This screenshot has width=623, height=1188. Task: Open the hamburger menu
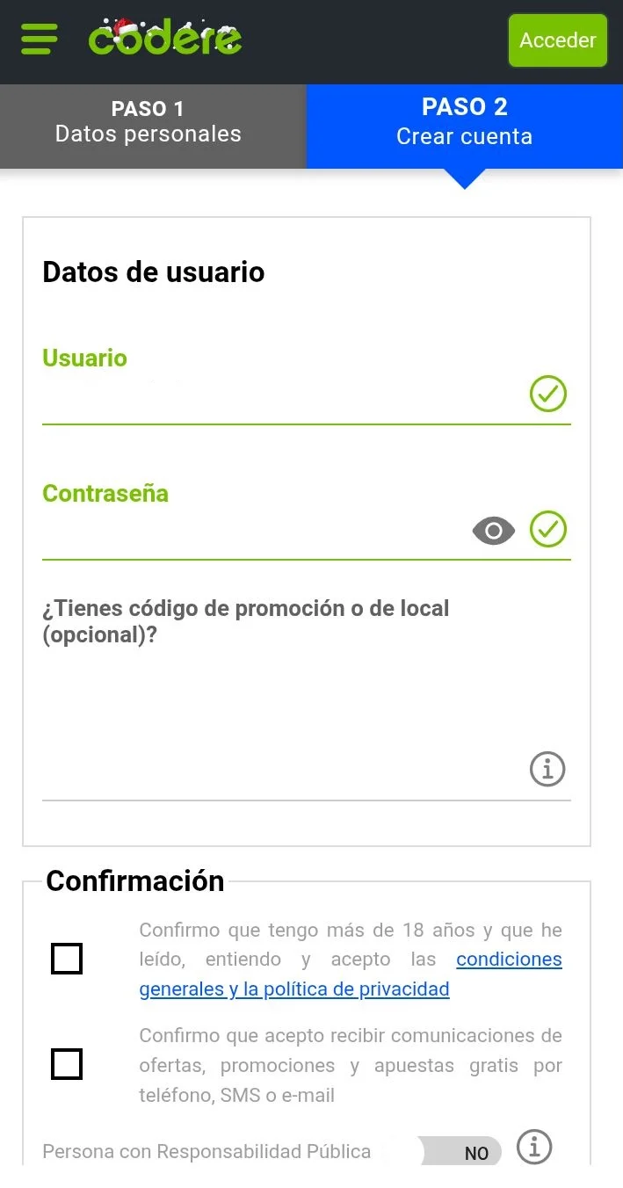coord(39,40)
